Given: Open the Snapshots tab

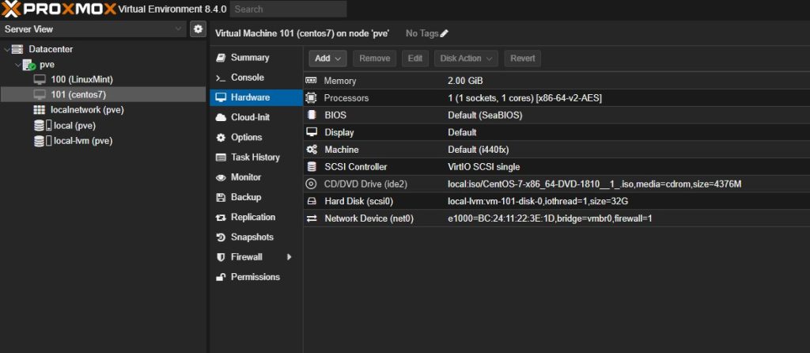Looking at the screenshot, I should 256,237.
